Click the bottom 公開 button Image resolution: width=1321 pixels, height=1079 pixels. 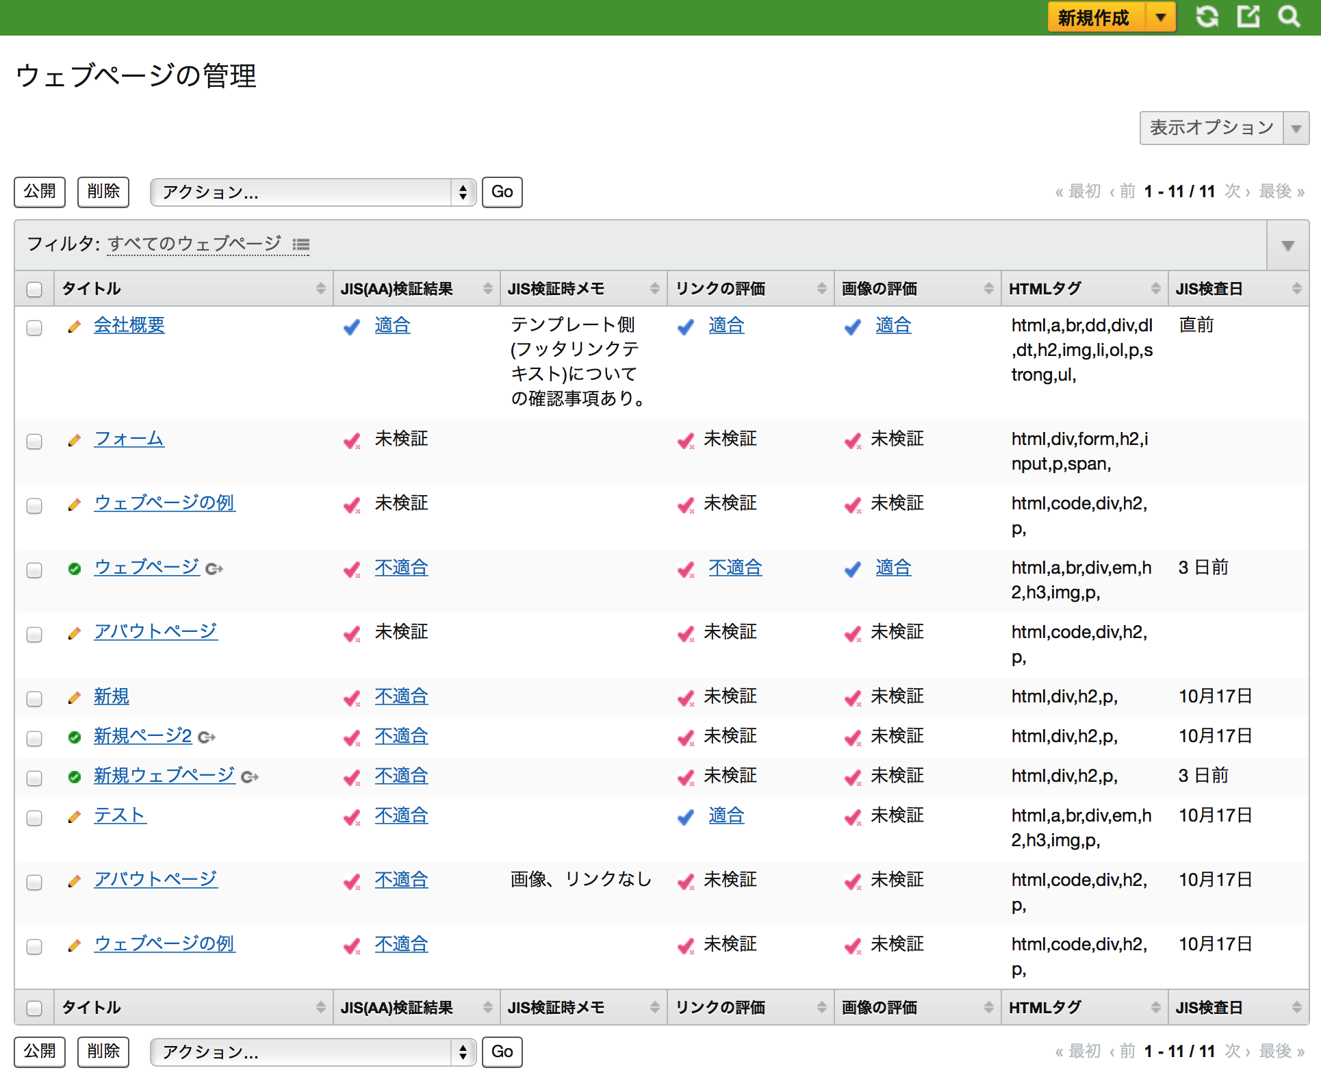point(40,1052)
